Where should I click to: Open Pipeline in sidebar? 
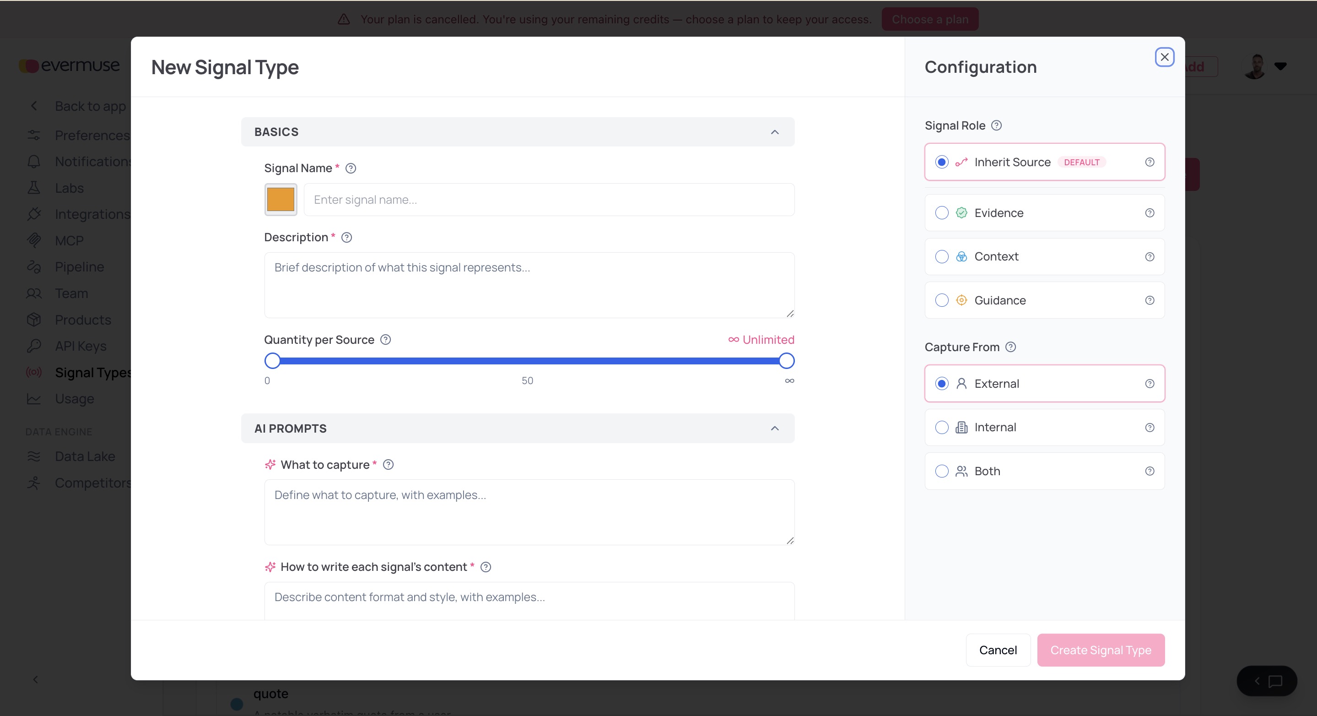65,266
